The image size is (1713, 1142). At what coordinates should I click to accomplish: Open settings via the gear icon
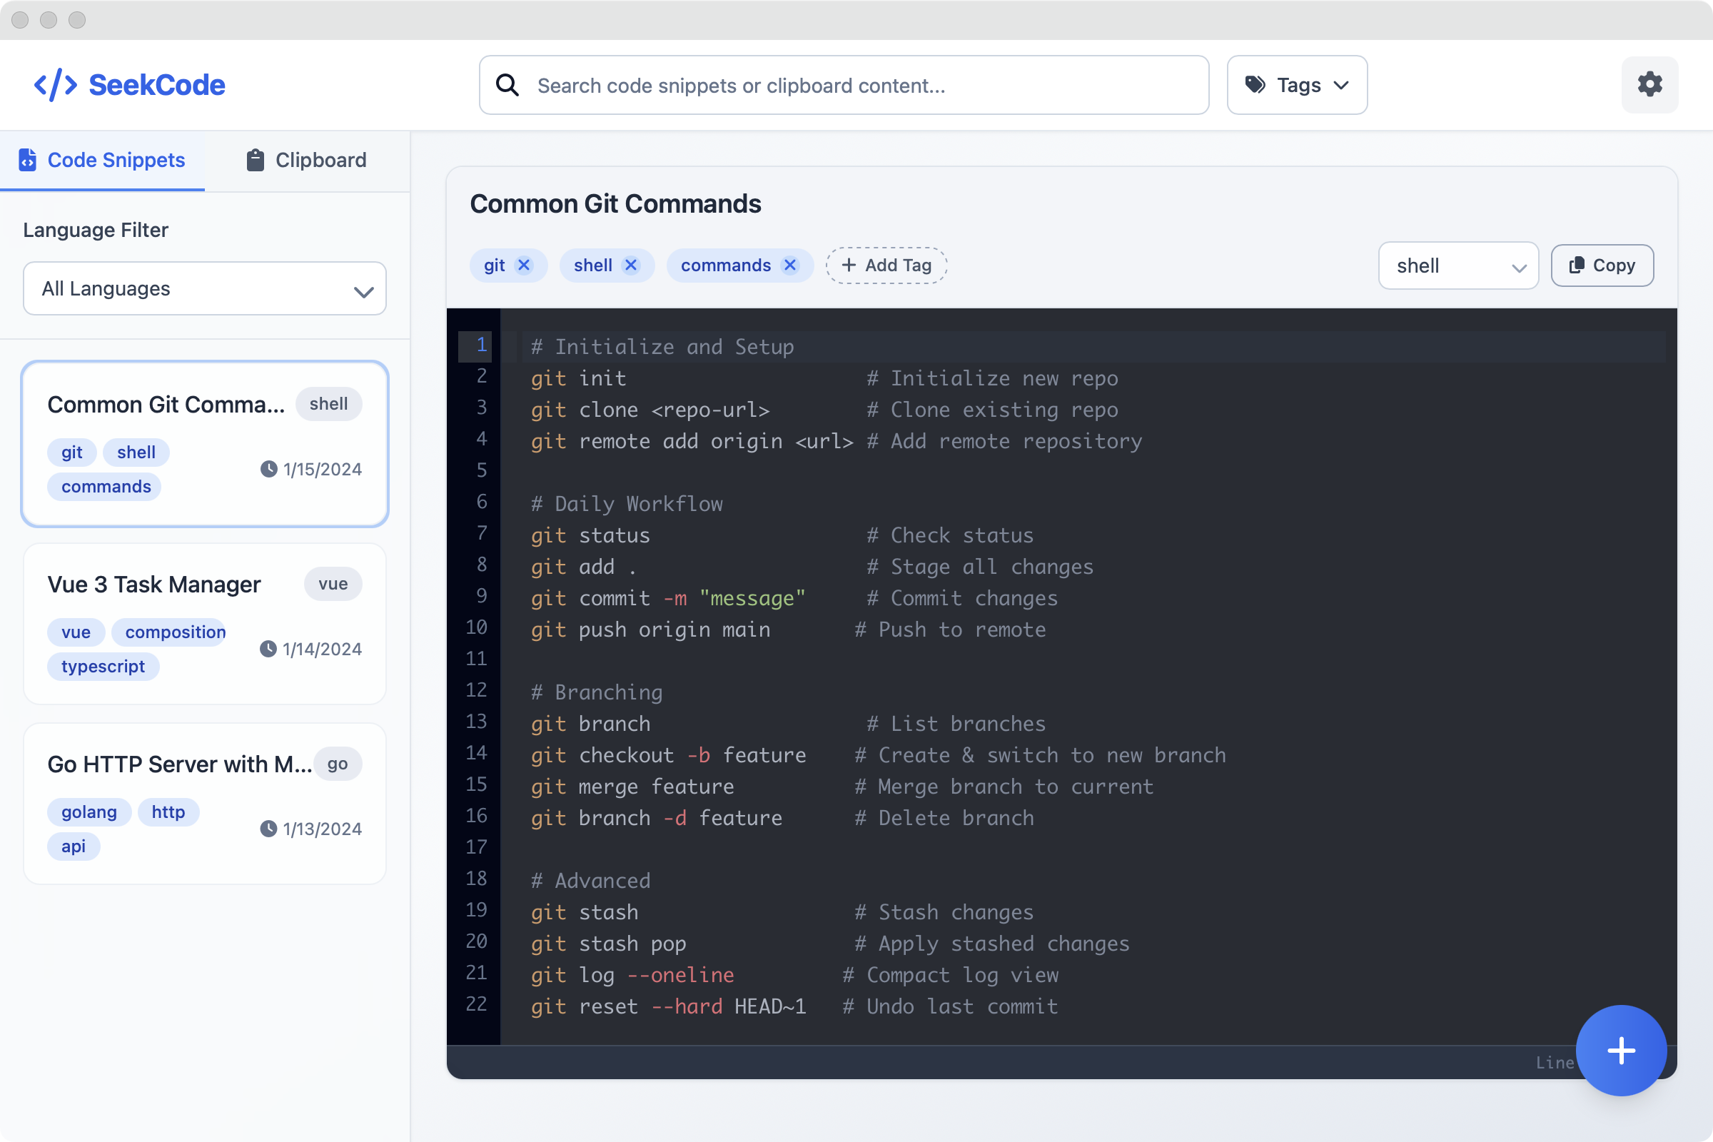pos(1649,84)
